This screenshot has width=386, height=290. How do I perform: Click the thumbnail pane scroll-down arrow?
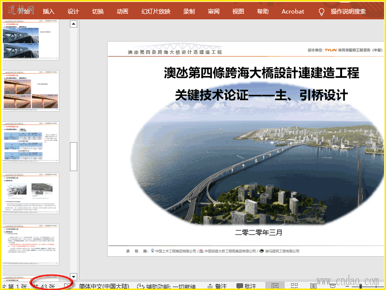pyautogui.click(x=74, y=276)
